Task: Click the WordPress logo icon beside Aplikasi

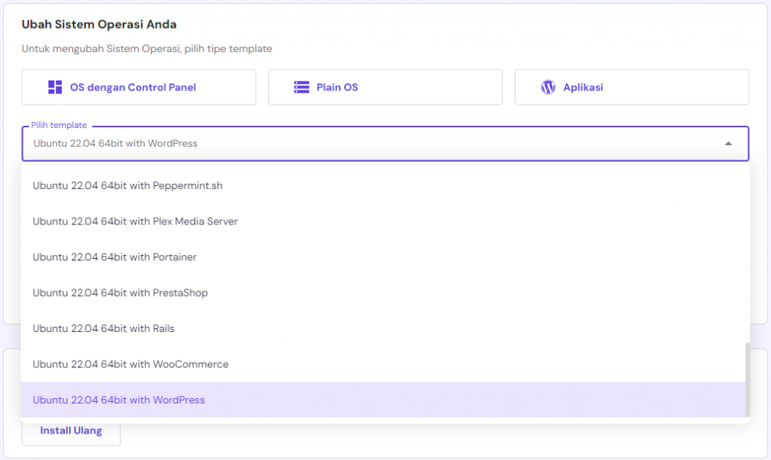Action: 548,87
